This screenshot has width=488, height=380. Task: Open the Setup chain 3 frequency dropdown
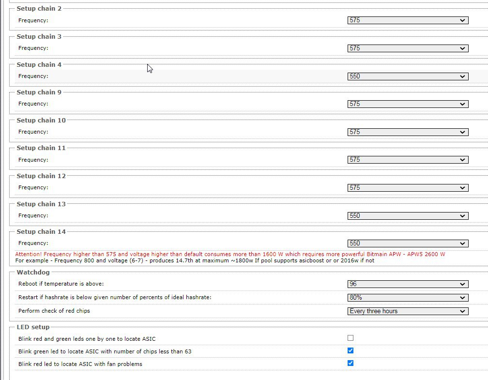click(408, 48)
